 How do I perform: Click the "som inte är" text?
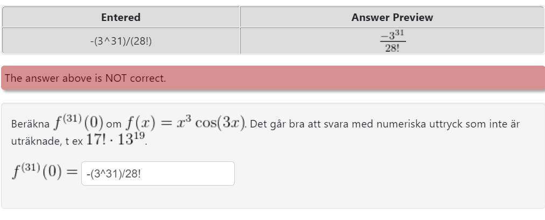pos(495,124)
